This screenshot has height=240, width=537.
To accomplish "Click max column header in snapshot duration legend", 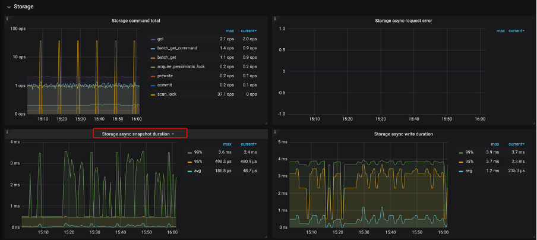I will [228, 144].
